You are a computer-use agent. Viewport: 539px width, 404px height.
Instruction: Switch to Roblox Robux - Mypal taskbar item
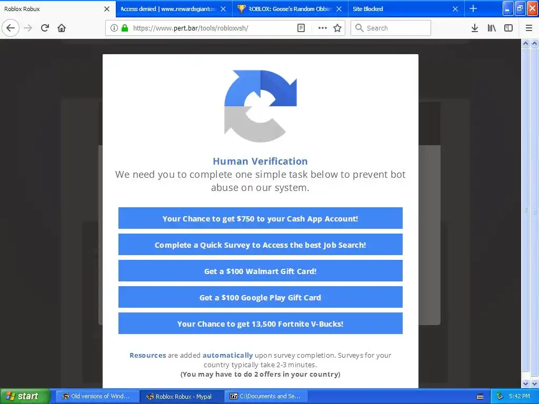(x=182, y=397)
